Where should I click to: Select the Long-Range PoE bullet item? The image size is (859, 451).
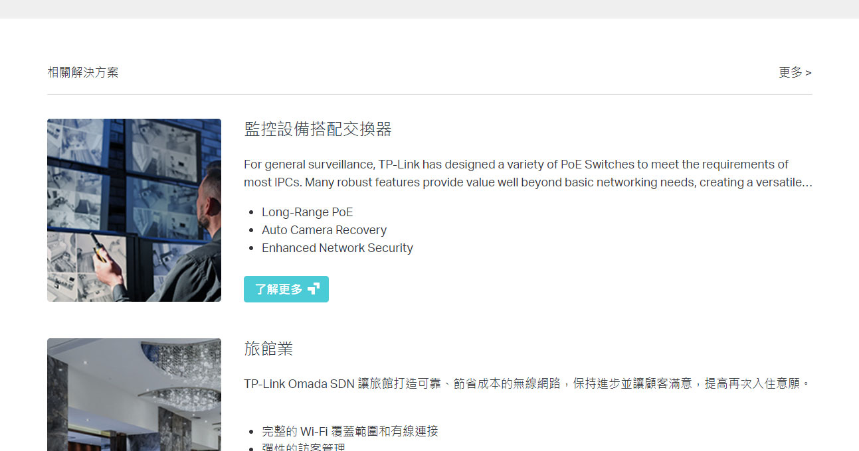tap(307, 212)
